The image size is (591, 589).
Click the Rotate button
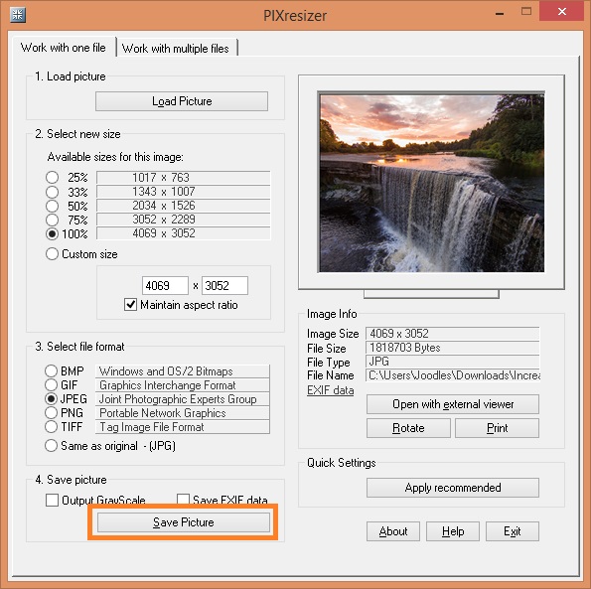pos(408,428)
